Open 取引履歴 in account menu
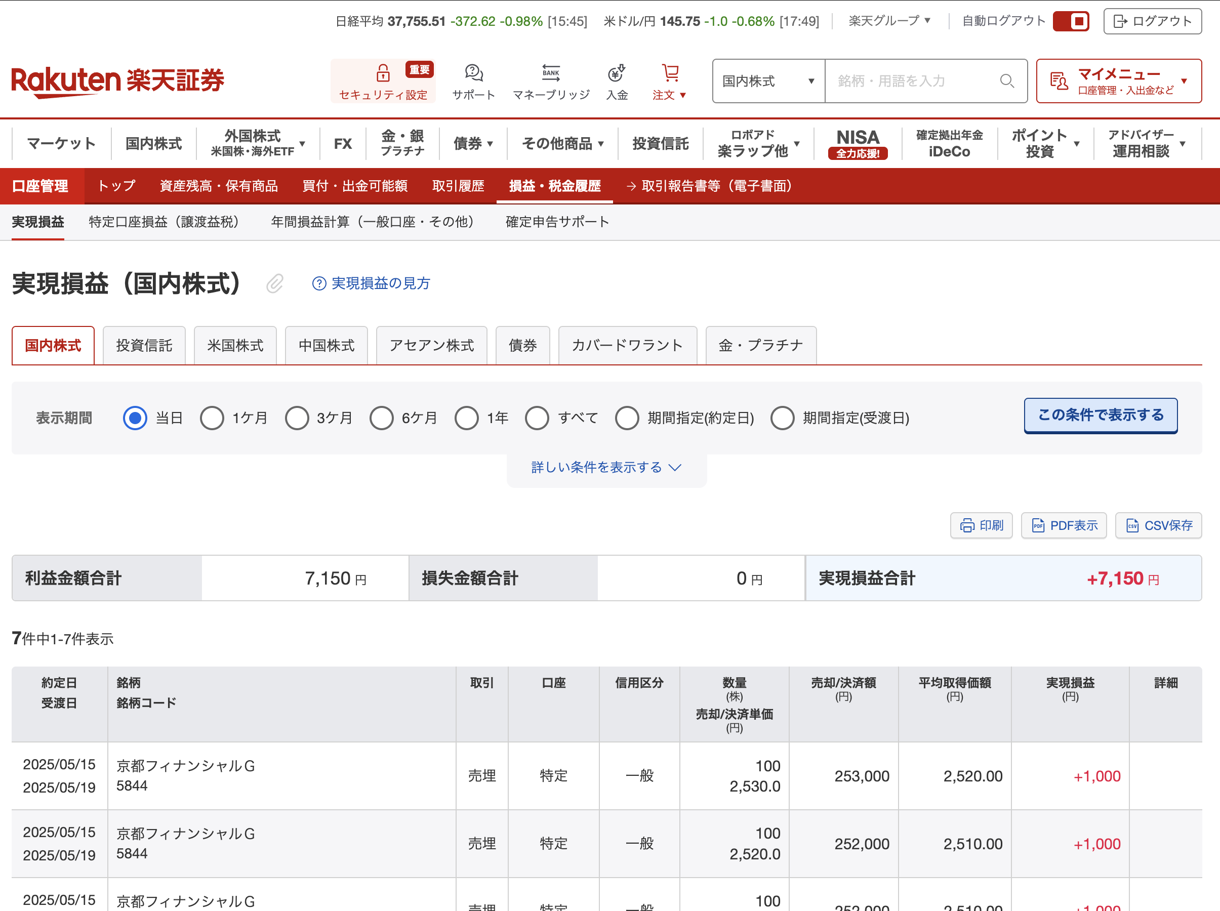This screenshot has height=911, width=1220. point(458,186)
